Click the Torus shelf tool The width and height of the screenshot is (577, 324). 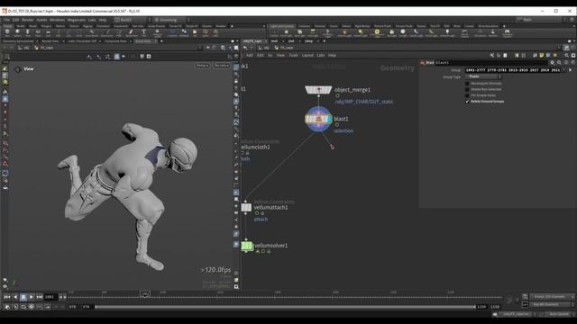coord(38,33)
